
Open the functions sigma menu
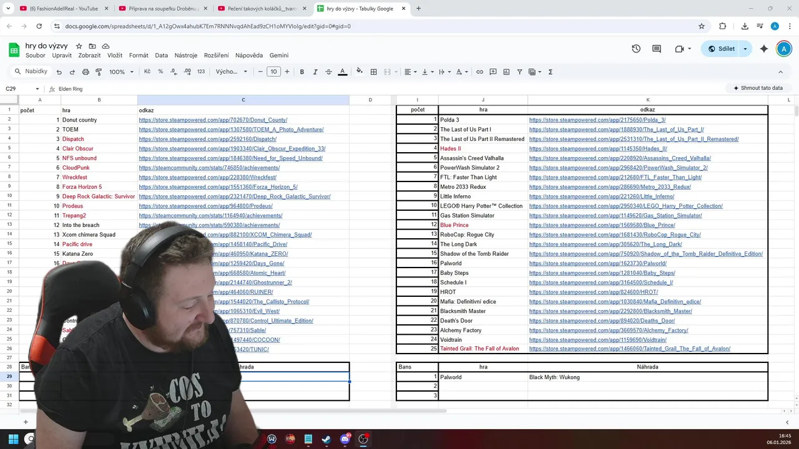[x=551, y=72]
